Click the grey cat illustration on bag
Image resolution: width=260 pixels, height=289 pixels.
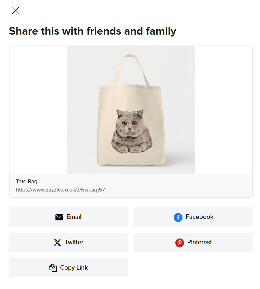[x=132, y=131]
